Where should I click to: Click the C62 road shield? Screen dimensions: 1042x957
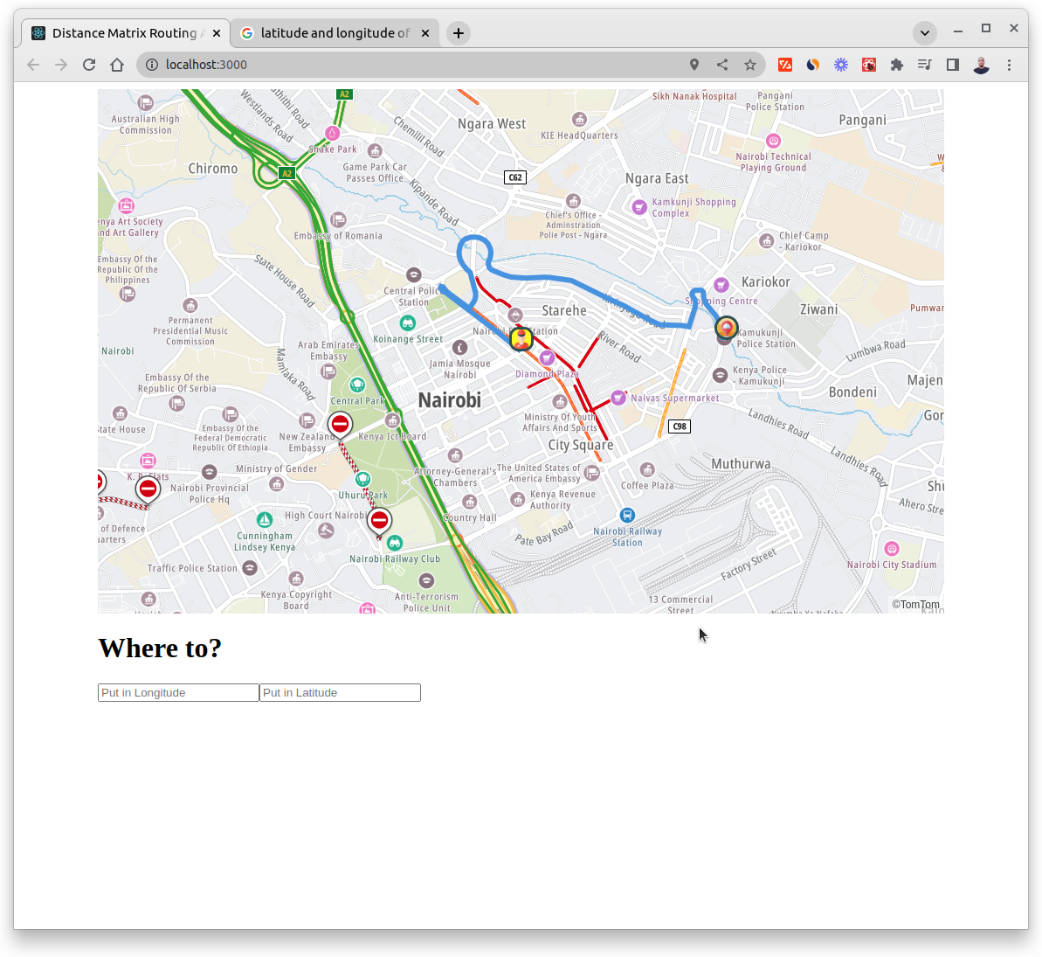point(515,177)
